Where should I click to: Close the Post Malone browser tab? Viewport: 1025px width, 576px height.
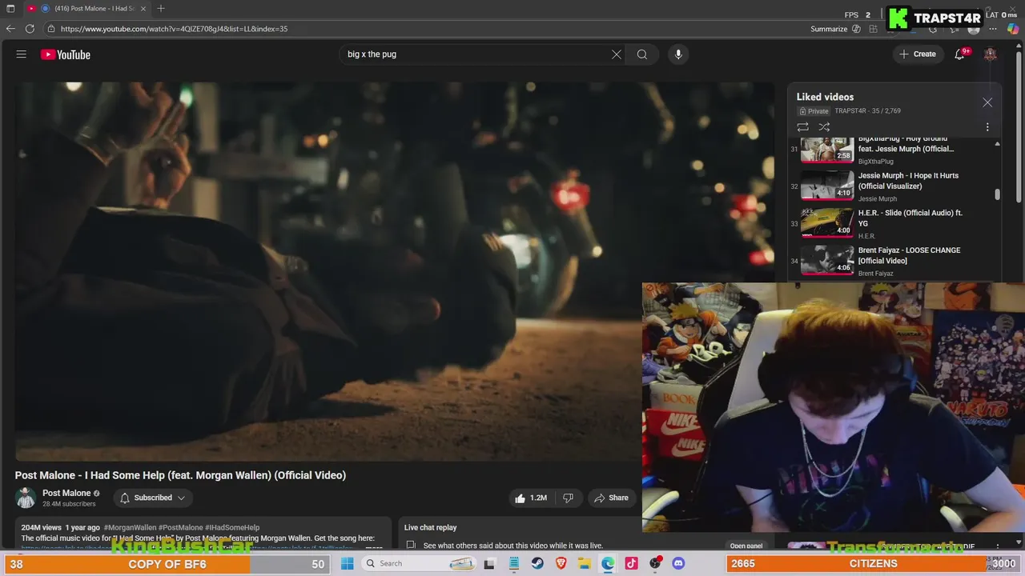tap(143, 8)
